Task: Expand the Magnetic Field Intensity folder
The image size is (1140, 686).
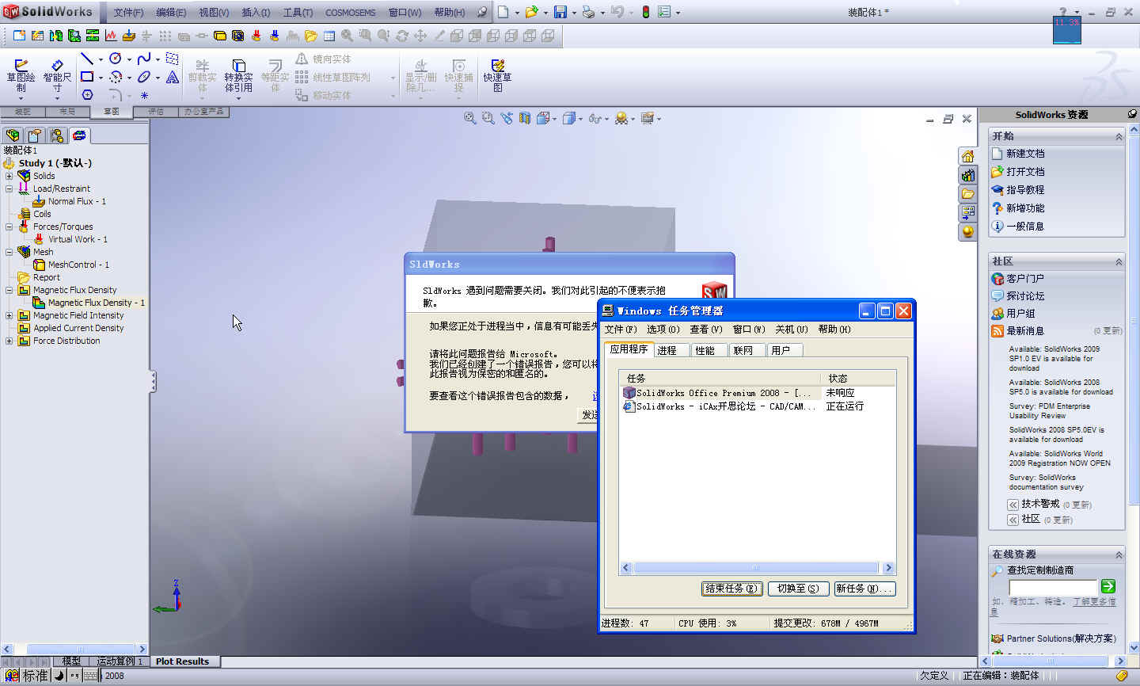Action: 9,315
